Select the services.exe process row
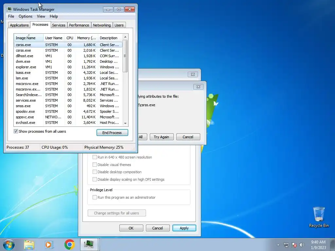The height and width of the screenshot is (251, 335). pyautogui.click(x=68, y=100)
